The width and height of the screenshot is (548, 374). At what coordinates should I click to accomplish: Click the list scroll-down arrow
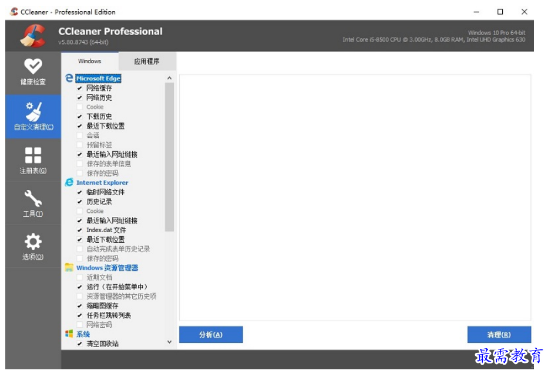[170, 342]
